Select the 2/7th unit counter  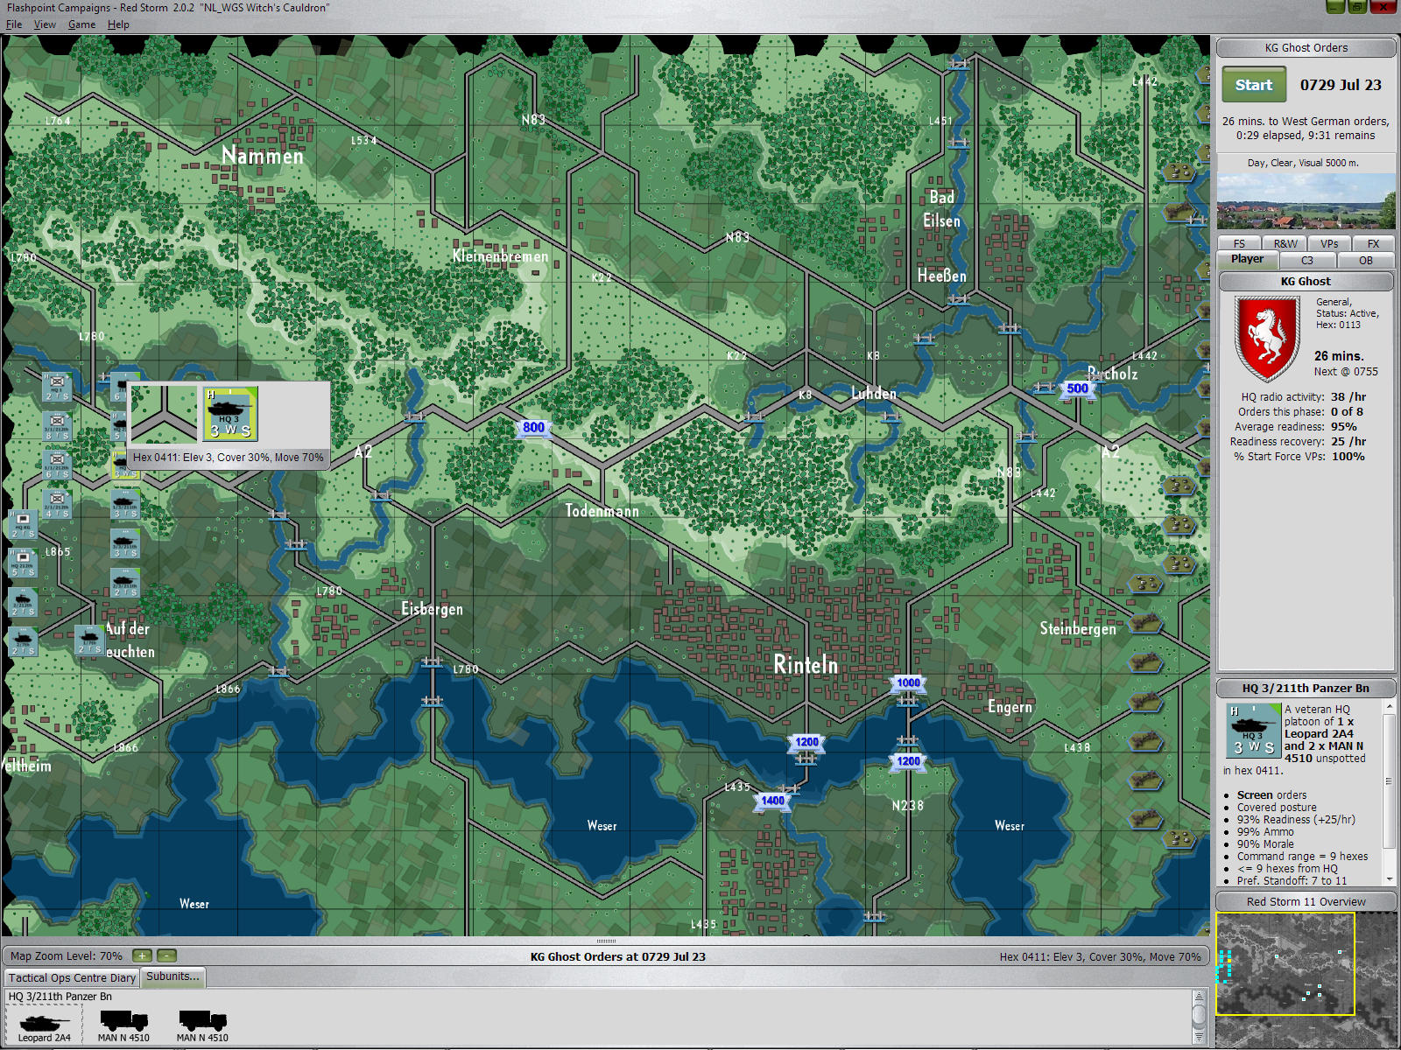pos(23,642)
